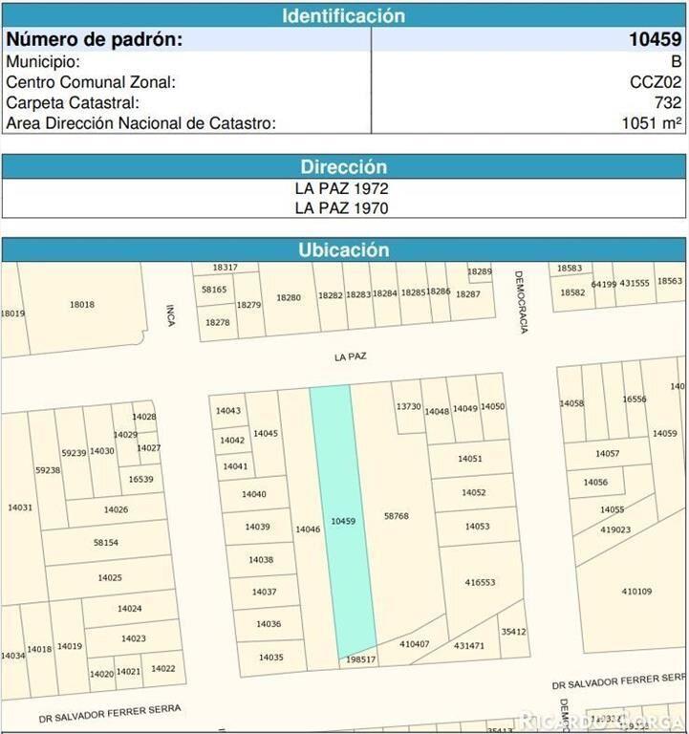The width and height of the screenshot is (689, 734).
Task: Click the 'Carpeta Catastral:' label
Action: click(73, 103)
